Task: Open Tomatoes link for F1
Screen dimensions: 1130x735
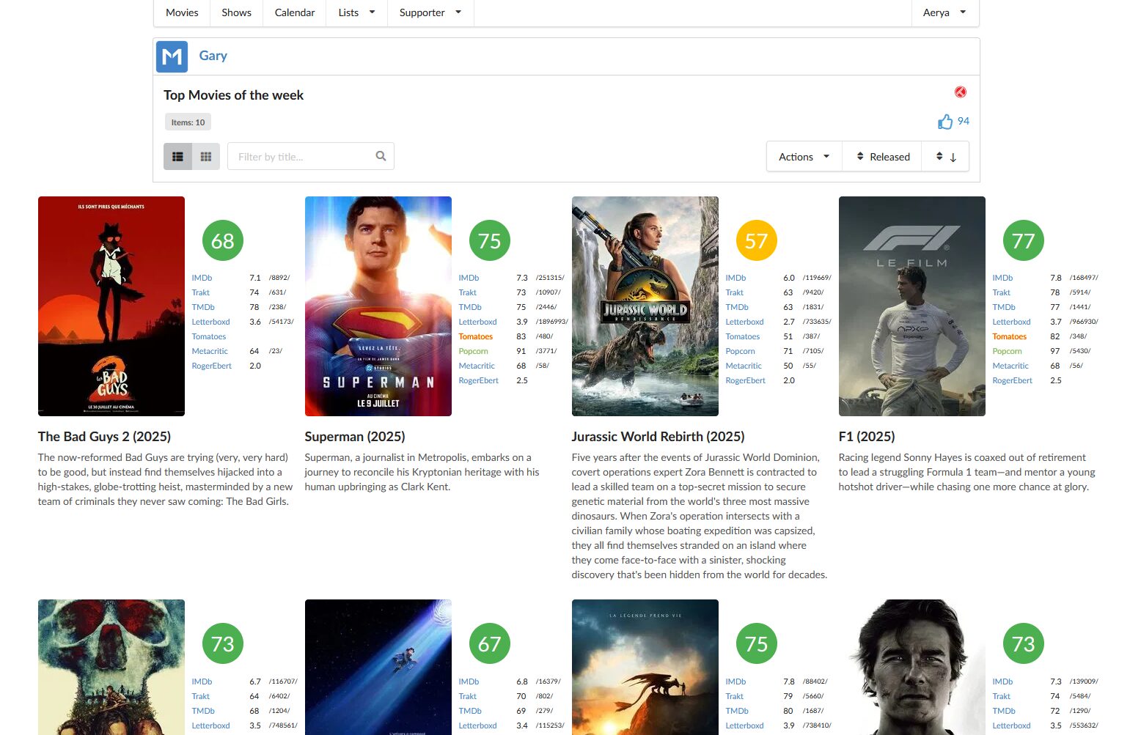Action: click(x=1009, y=336)
